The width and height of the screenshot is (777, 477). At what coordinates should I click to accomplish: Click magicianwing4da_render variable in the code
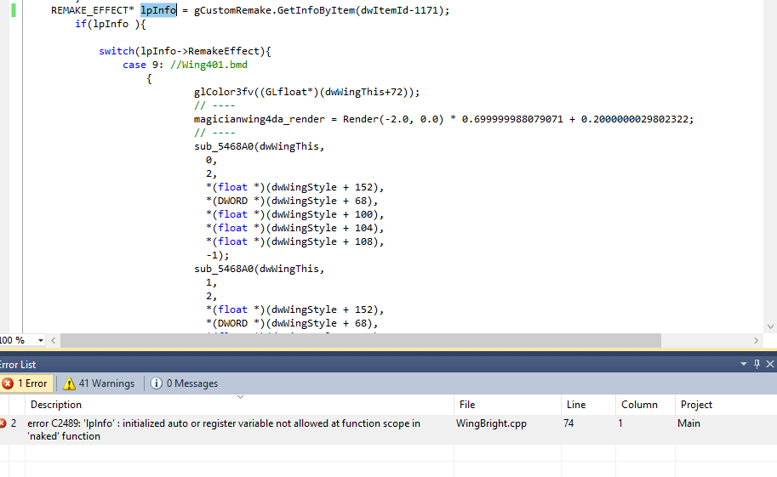click(x=260, y=119)
